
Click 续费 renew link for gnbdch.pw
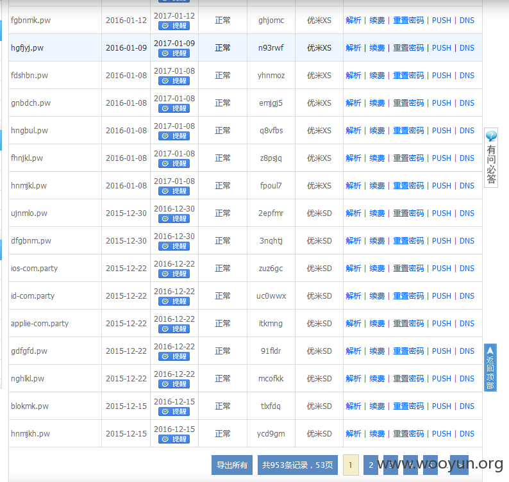tap(377, 103)
